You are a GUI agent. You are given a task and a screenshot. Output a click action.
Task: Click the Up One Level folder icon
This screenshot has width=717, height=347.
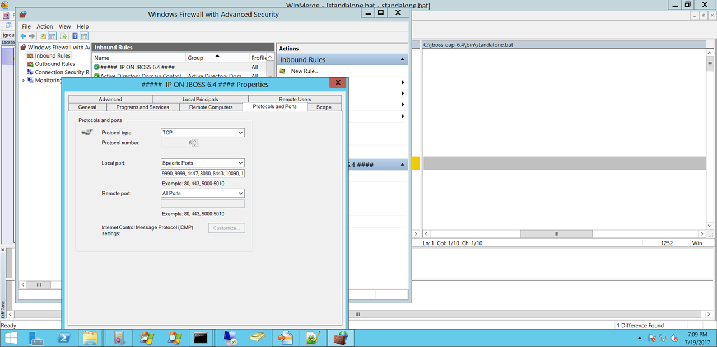(x=43, y=36)
